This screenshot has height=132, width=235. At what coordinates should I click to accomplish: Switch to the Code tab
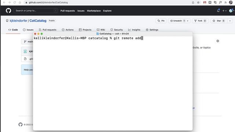pyautogui.click(x=13, y=30)
